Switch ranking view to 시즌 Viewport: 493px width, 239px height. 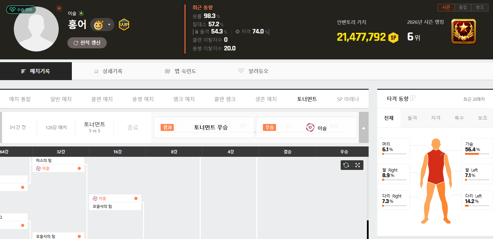tap(446, 7)
